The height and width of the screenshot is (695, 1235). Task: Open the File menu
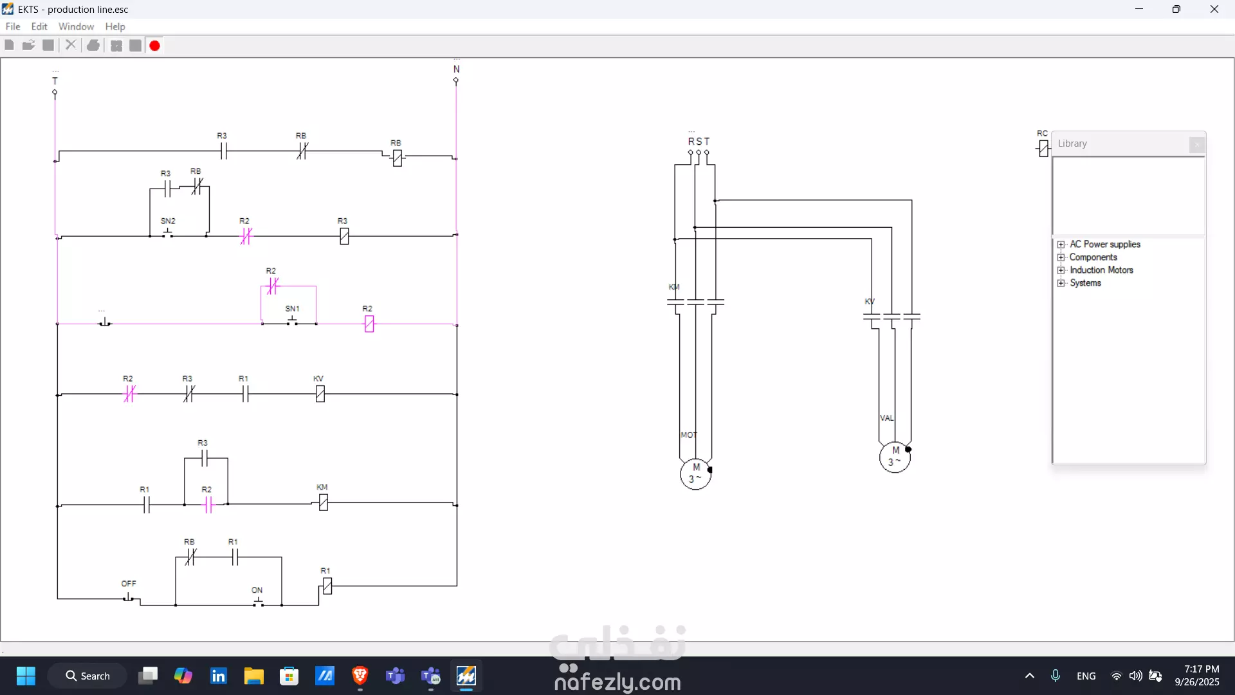pos(13,26)
